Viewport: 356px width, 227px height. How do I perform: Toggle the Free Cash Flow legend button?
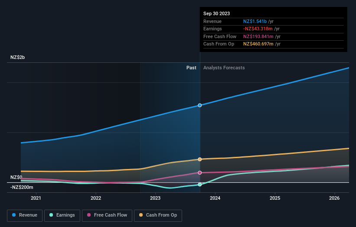click(x=107, y=215)
